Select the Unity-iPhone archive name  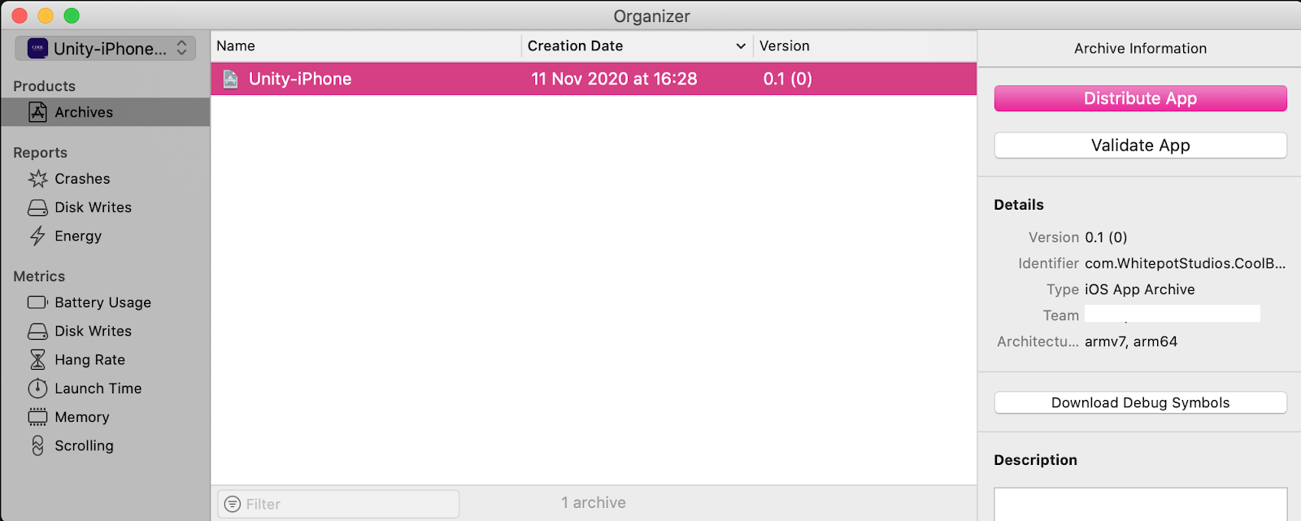[x=300, y=79]
